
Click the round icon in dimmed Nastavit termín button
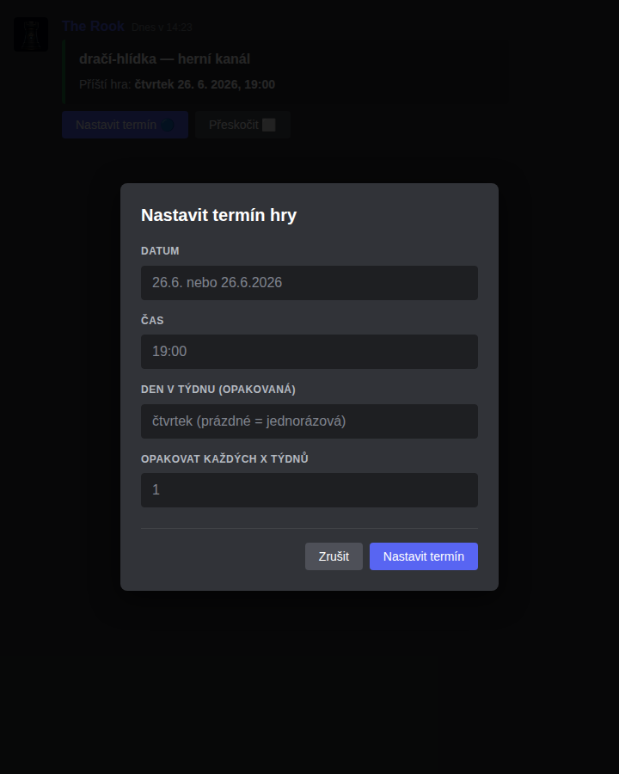[168, 125]
